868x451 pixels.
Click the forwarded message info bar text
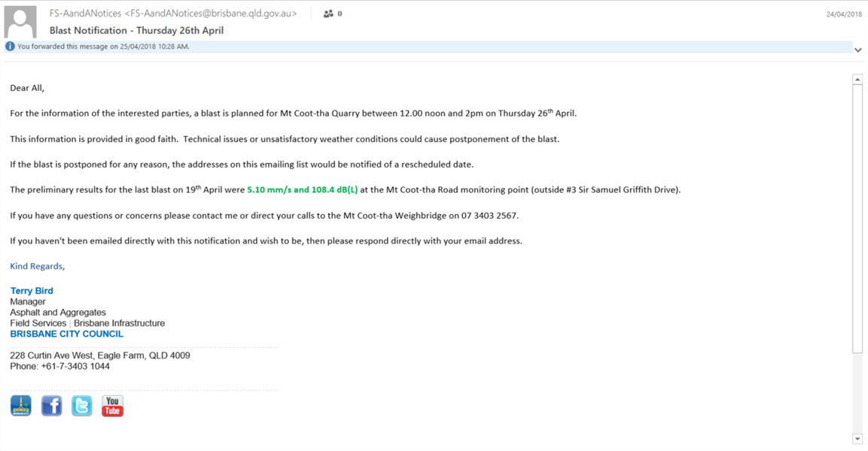point(103,47)
